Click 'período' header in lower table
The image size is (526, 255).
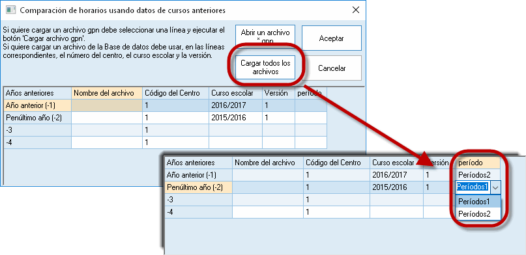[x=478, y=163]
